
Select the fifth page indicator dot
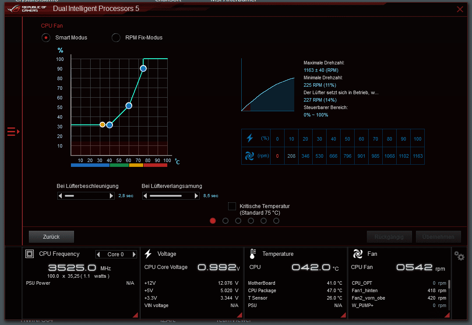(264, 221)
